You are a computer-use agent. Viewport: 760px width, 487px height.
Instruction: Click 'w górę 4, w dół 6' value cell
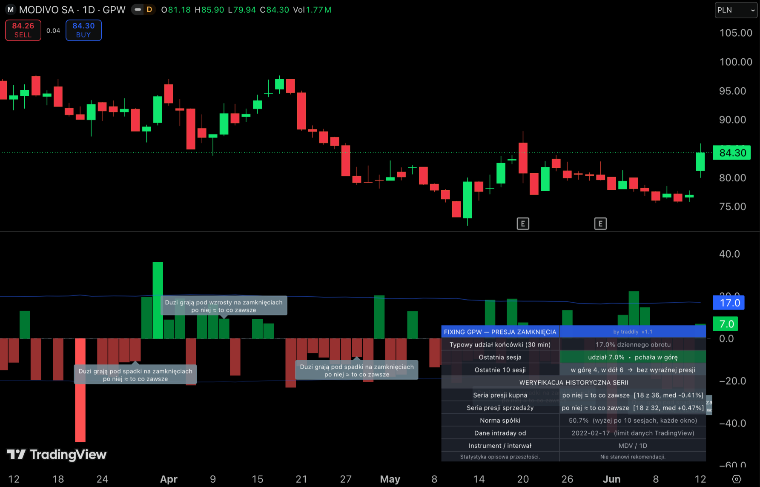tap(633, 370)
